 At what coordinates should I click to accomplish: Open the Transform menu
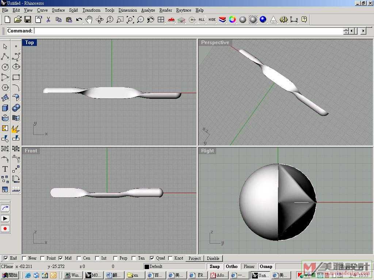coord(91,10)
